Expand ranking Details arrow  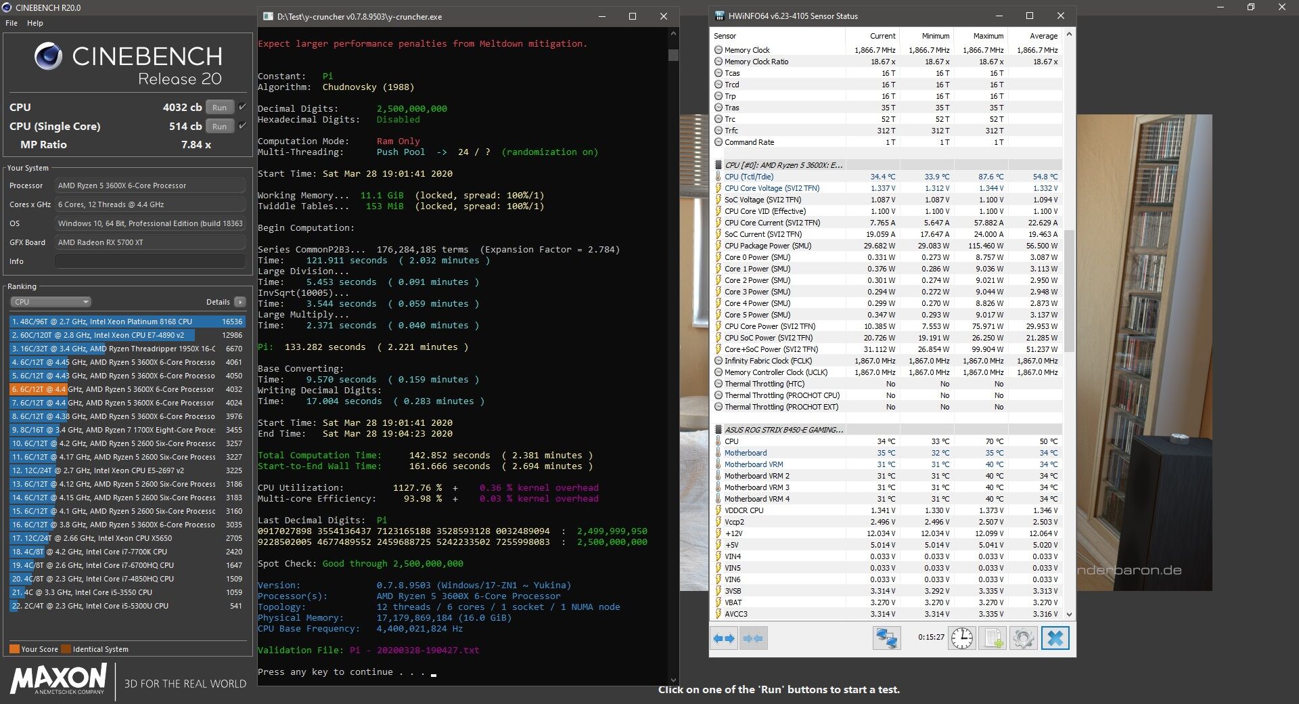click(x=240, y=302)
